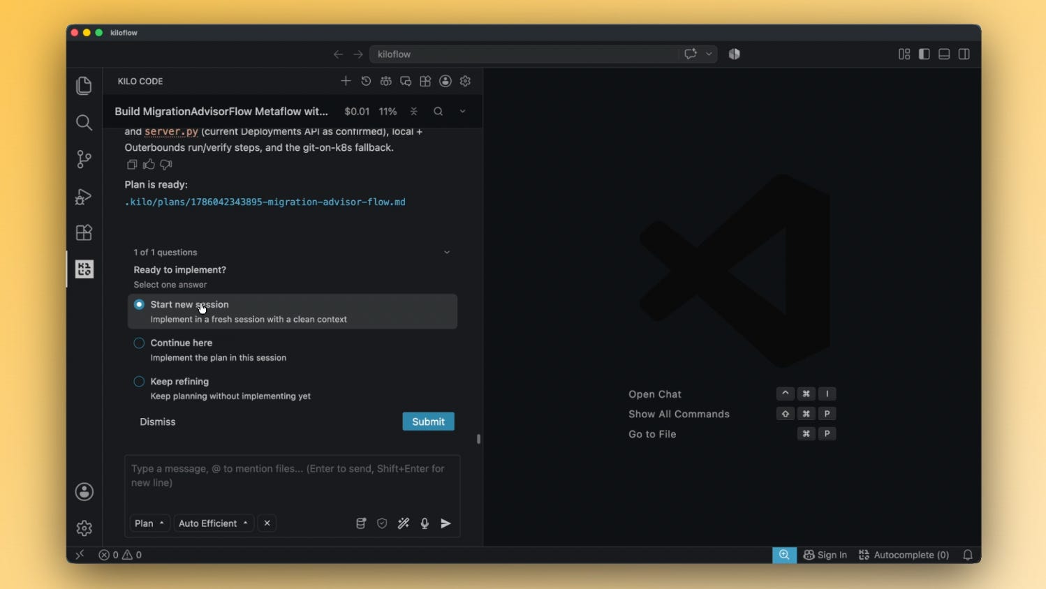Click the hexagon icon next to command center

[735, 54]
